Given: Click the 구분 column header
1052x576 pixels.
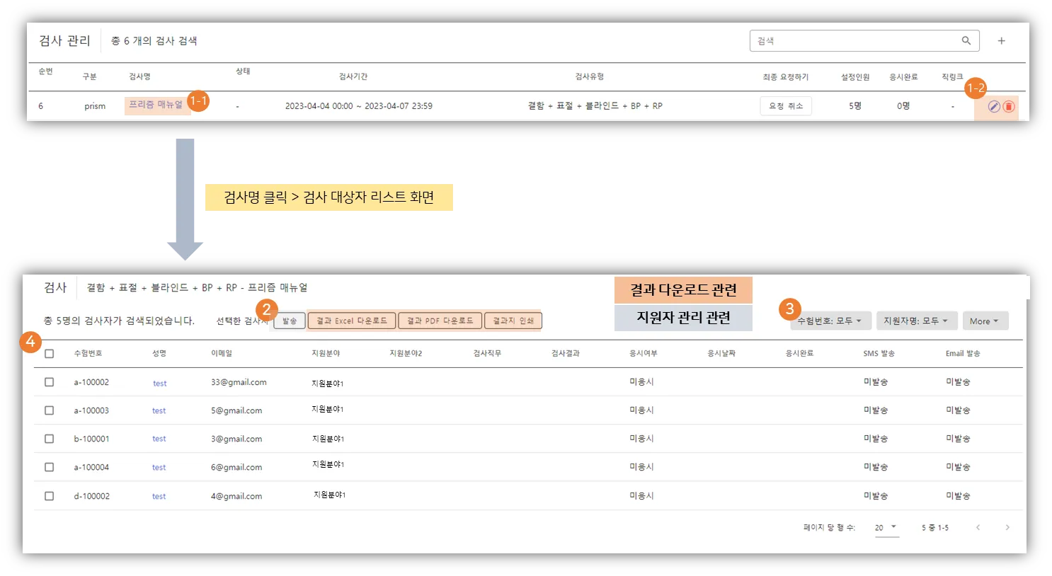Looking at the screenshot, I should click(89, 76).
